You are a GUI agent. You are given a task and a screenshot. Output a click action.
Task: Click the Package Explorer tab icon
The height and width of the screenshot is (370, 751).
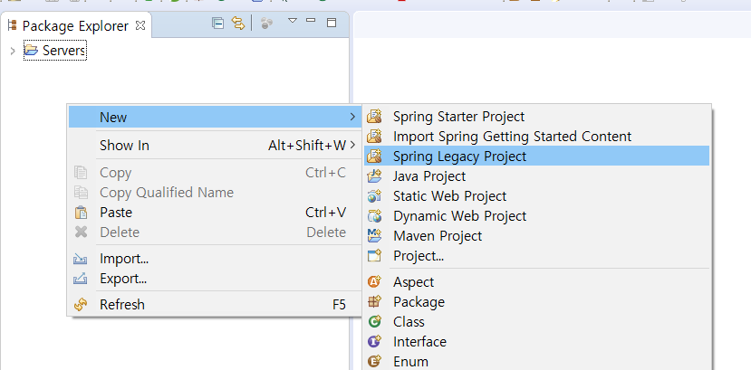click(13, 25)
